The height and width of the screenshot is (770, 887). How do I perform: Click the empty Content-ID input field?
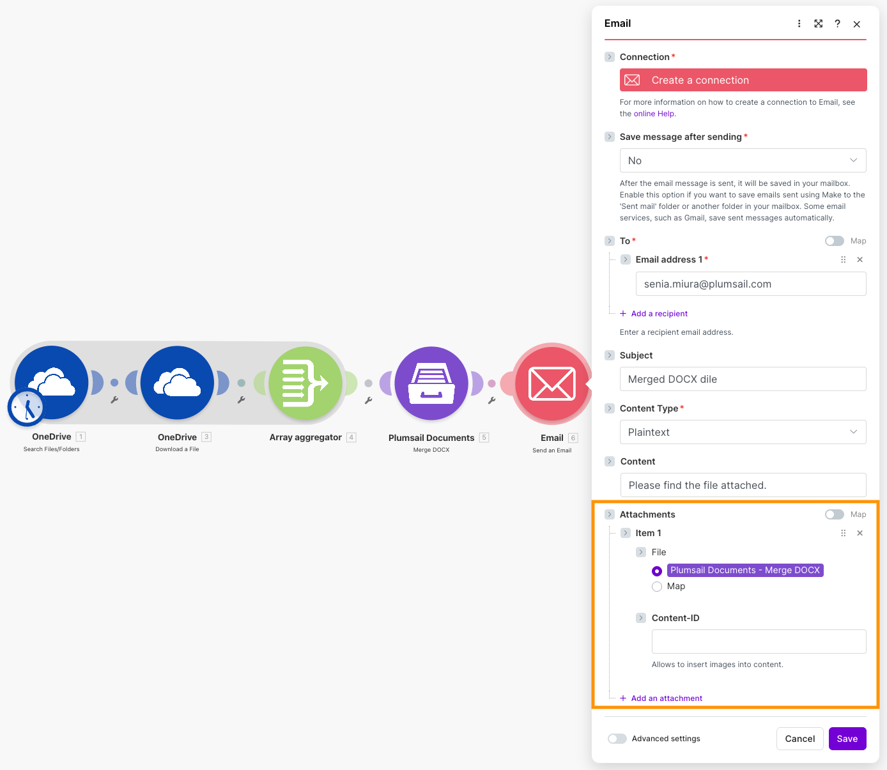click(759, 642)
